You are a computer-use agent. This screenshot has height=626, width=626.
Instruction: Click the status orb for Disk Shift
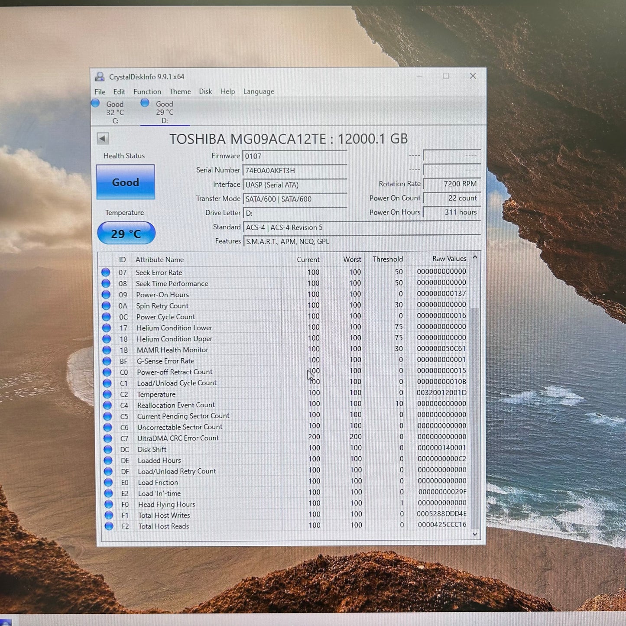108,449
